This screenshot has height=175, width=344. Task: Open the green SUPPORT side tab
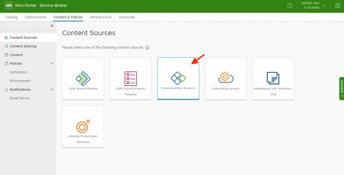coord(342,88)
